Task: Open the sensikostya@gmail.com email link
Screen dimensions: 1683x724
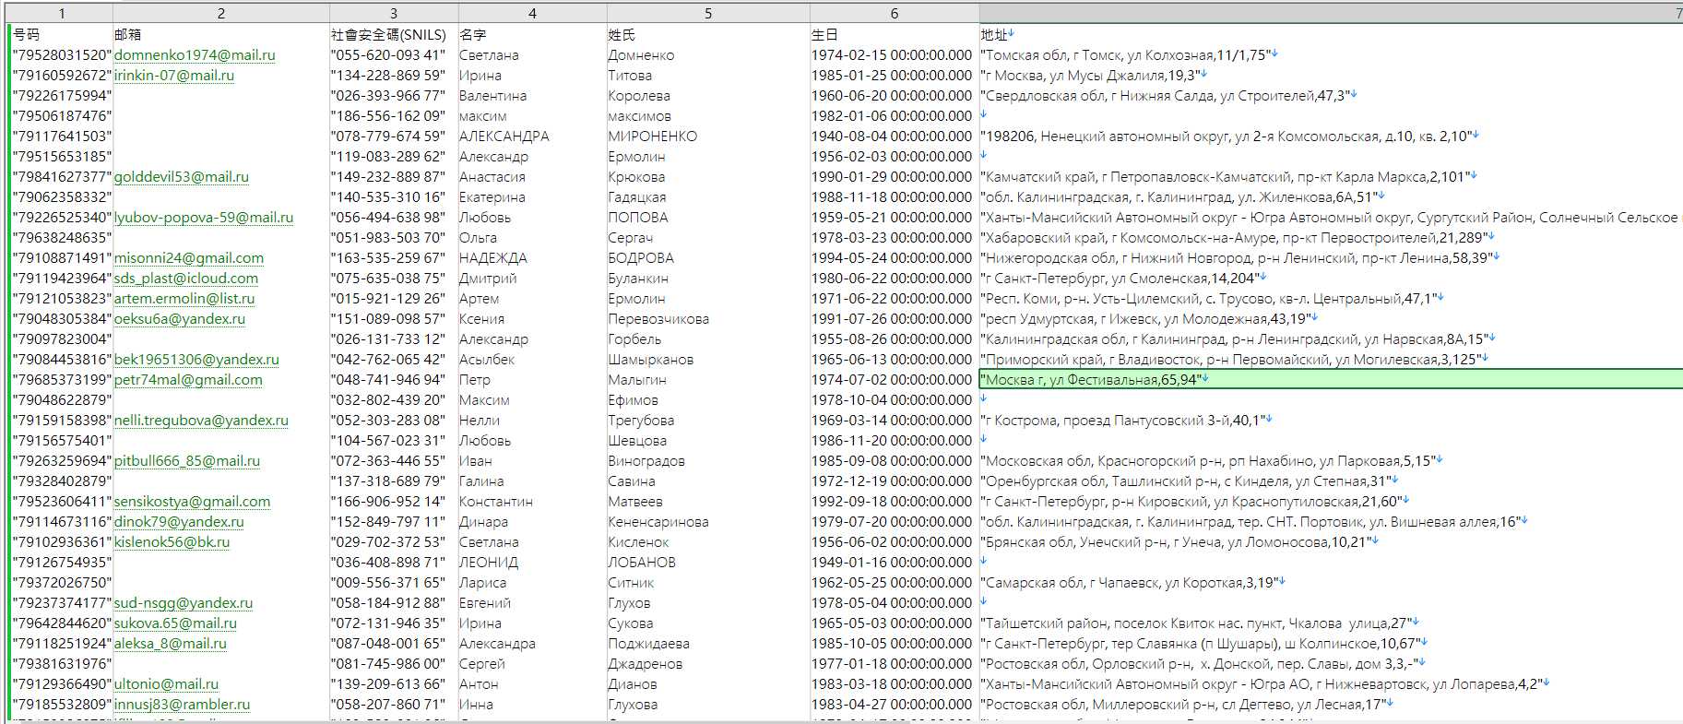Action: coord(193,502)
